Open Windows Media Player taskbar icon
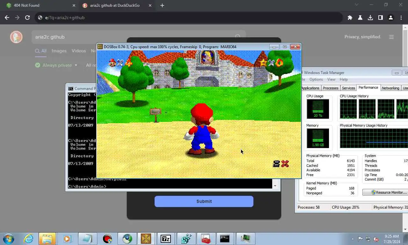 pos(67,239)
